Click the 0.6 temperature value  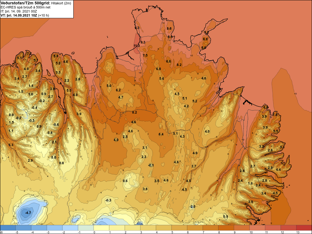click(125, 181)
